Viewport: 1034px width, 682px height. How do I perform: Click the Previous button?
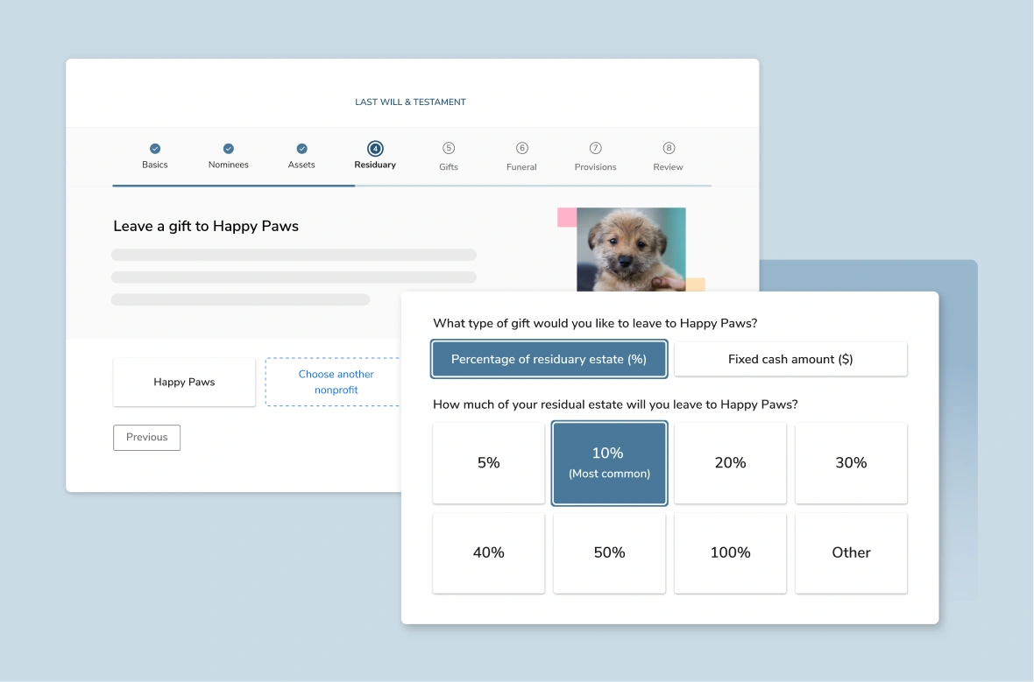[x=146, y=437]
